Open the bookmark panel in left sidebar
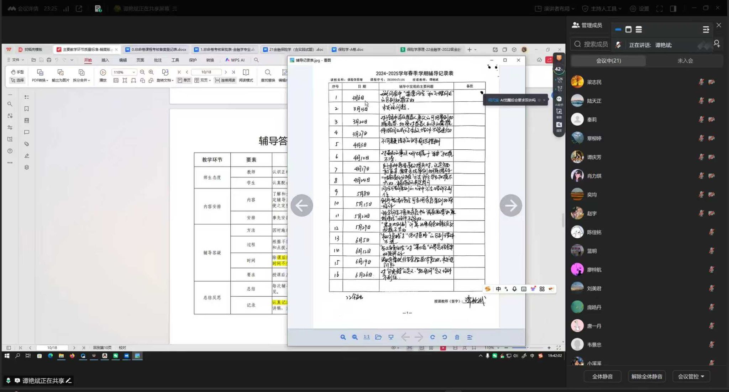729x392 pixels. tap(27, 109)
